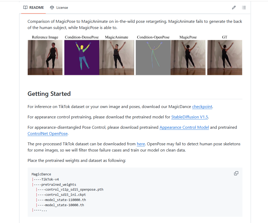
Task: Click the Condition-DensePose purple image
Action: (x=82, y=57)
